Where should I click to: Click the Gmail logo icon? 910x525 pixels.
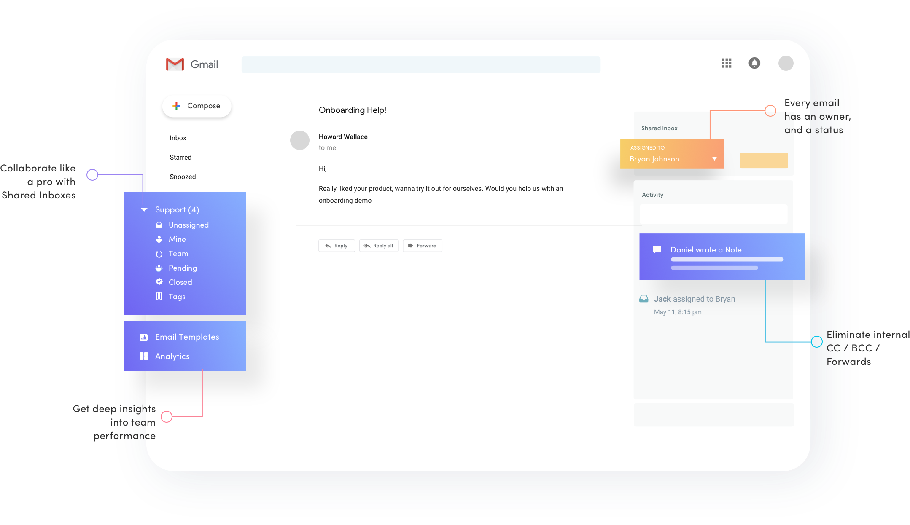click(x=175, y=64)
